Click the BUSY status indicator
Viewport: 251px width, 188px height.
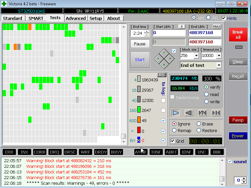(x=116, y=152)
